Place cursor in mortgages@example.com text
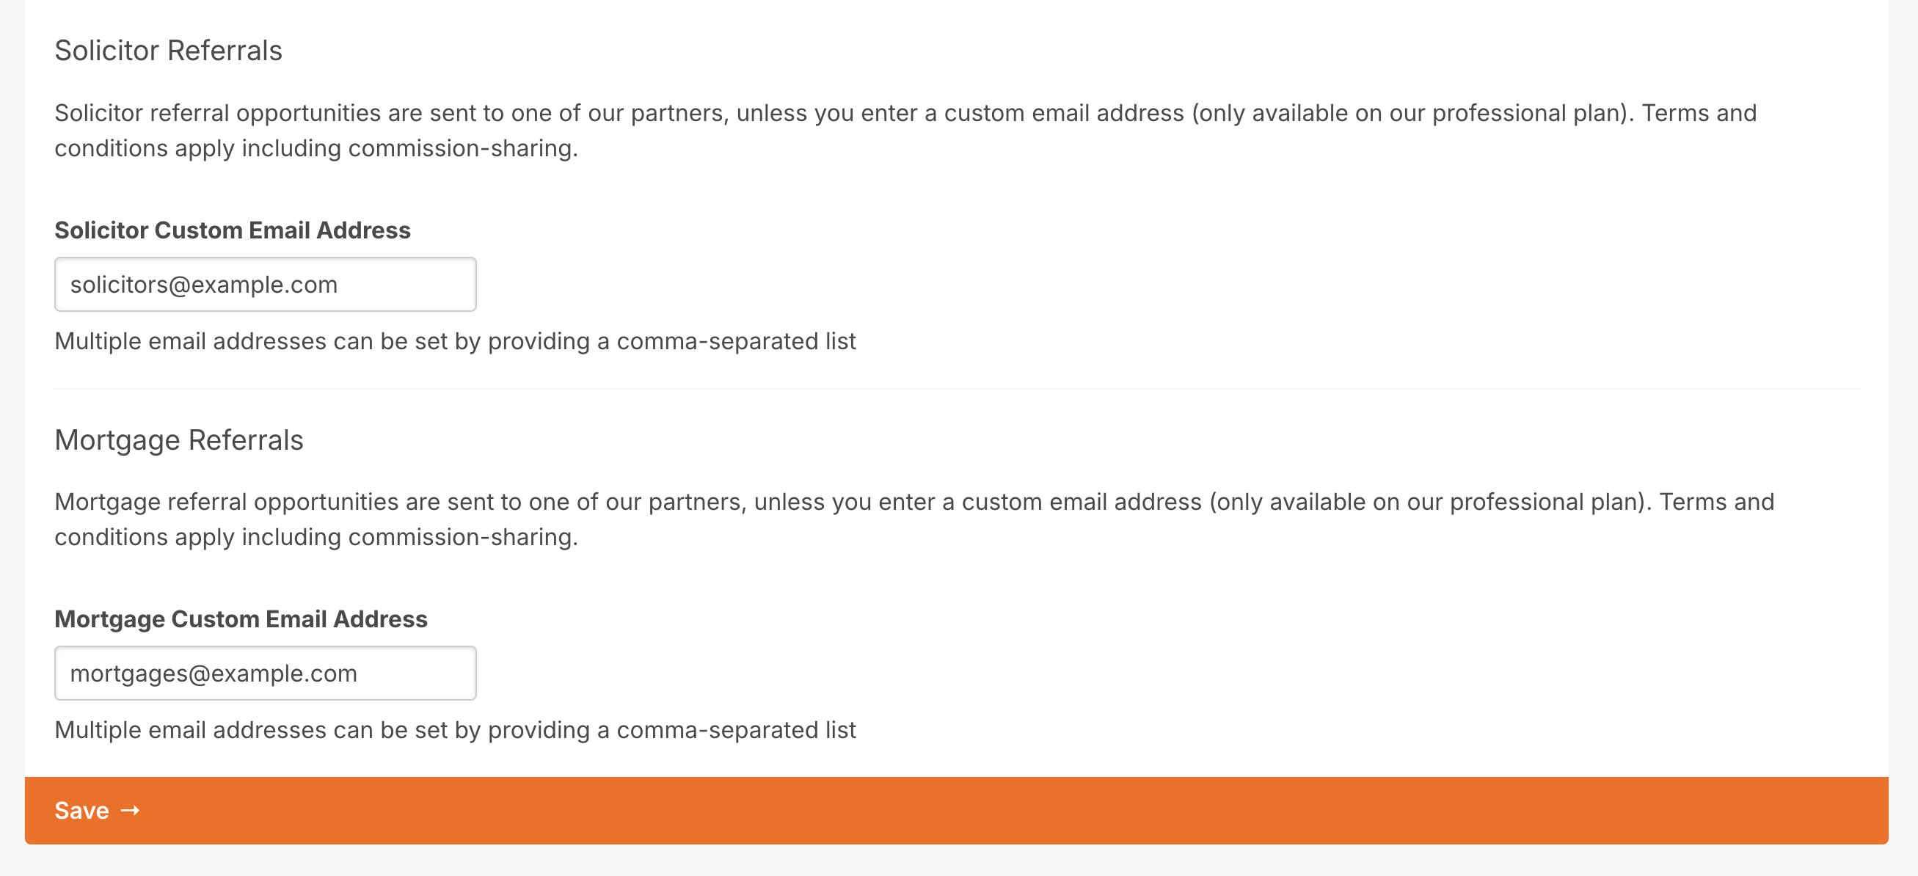Image resolution: width=1918 pixels, height=876 pixels. [214, 674]
